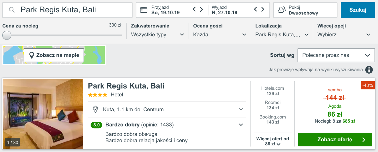The width and height of the screenshot is (378, 152).
Task: Click the search magnifier icon
Action: click(x=12, y=10)
